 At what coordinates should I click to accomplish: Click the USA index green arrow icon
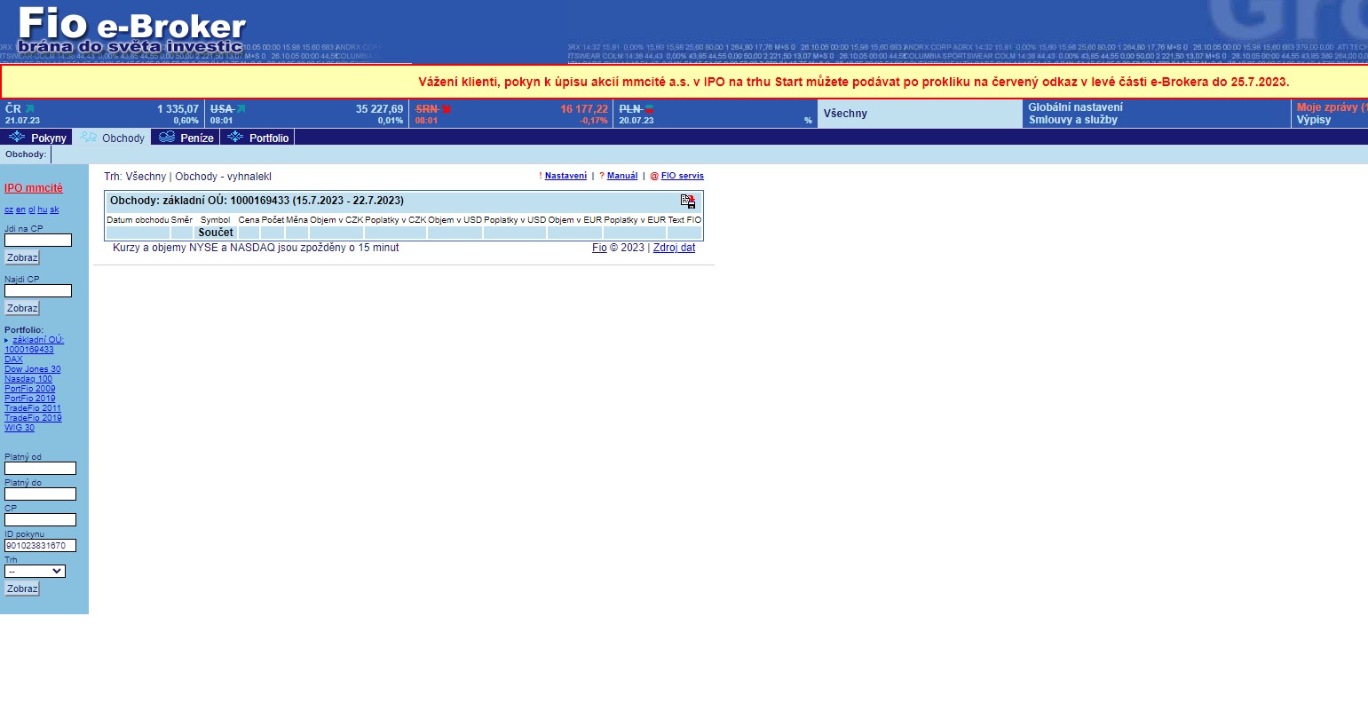(241, 109)
